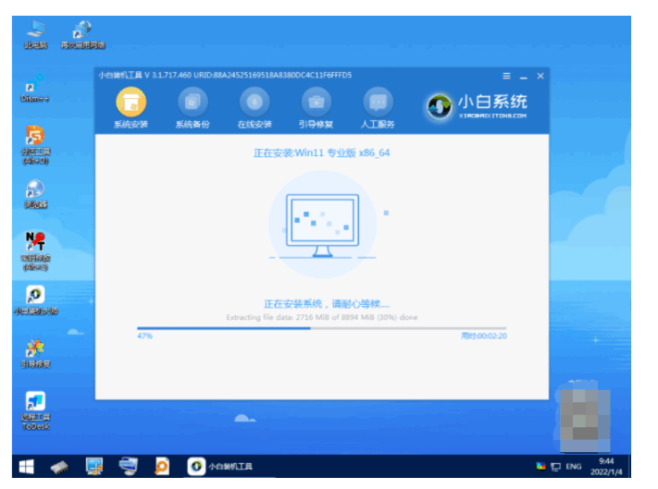Screen dimensions: 658x489
Task: Click the 小白系统 logo
Action: [x=477, y=106]
